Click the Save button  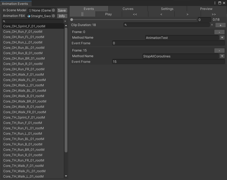click(62, 10)
